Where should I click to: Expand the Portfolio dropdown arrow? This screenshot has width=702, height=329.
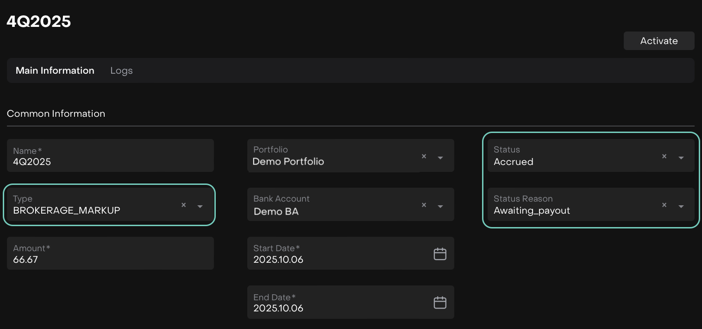(x=440, y=158)
